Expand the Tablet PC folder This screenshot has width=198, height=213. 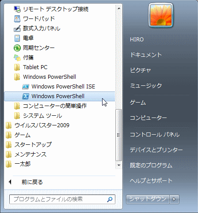coord(30,67)
